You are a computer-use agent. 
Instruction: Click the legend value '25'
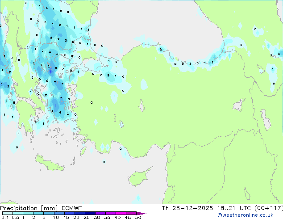[87, 217]
